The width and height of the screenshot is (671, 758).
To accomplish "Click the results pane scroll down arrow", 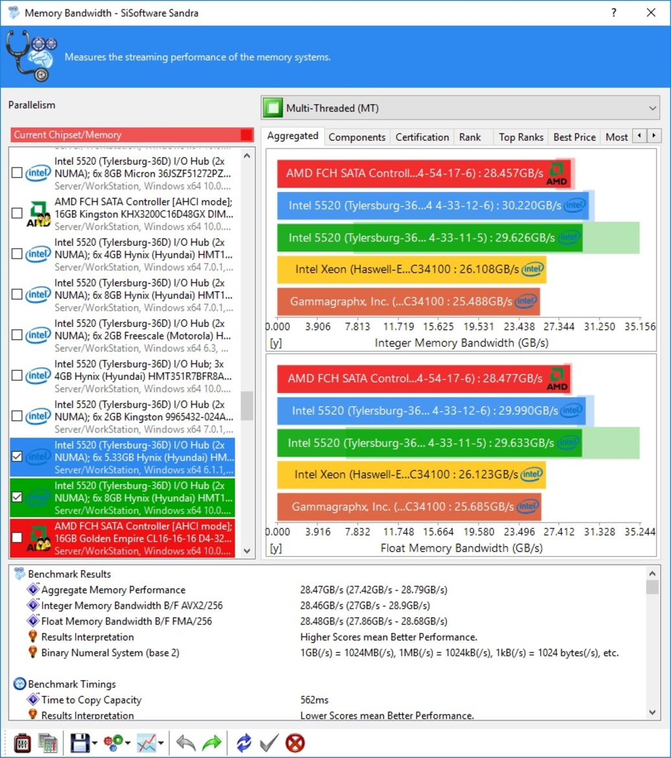I will [x=652, y=712].
